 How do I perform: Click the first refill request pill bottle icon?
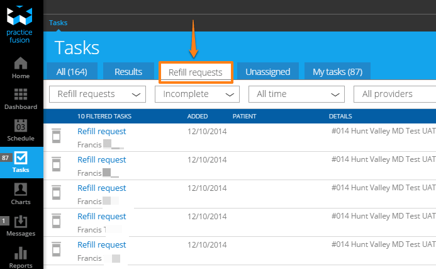57,137
